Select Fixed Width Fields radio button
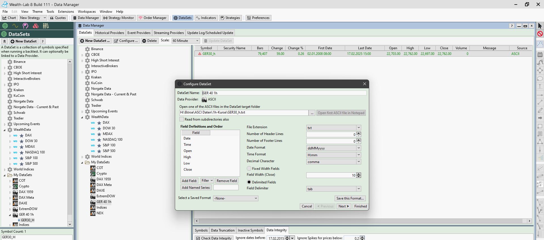The height and width of the screenshot is (240, 544). click(x=249, y=168)
